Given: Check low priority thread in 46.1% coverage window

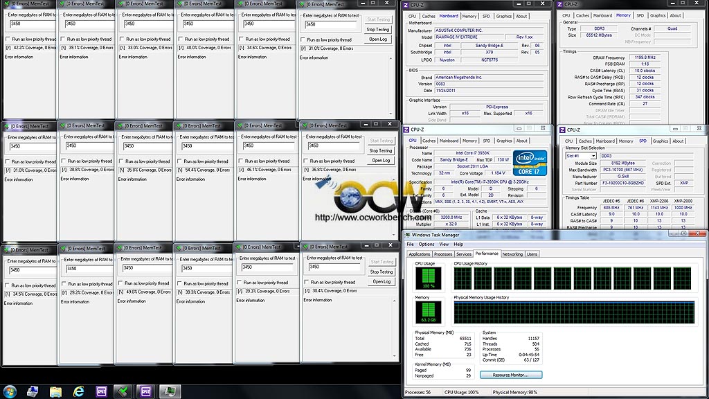Looking at the screenshot, I should (240, 161).
